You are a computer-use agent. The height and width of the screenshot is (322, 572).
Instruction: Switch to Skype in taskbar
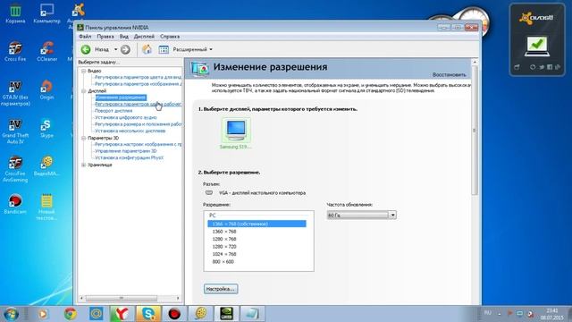pyautogui.click(x=148, y=314)
